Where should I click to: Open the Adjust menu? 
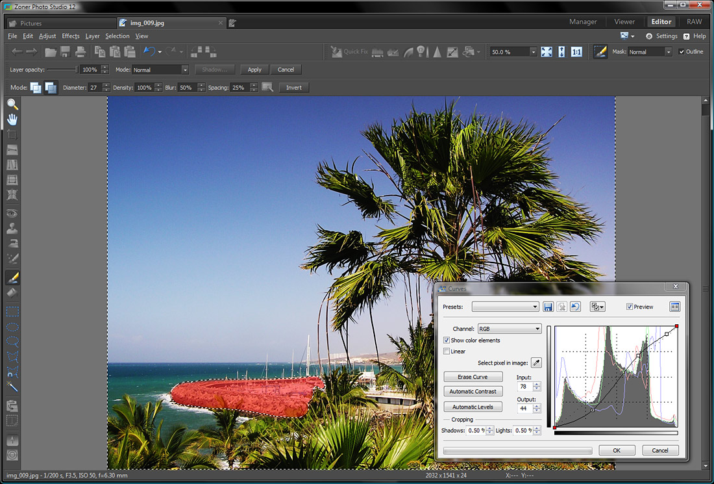47,36
